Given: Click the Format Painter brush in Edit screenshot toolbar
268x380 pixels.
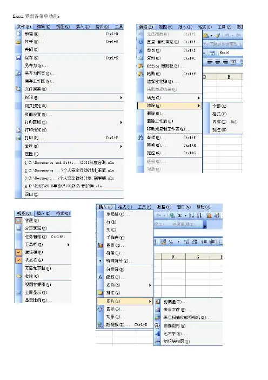Looking at the screenshot, I should [218, 35].
